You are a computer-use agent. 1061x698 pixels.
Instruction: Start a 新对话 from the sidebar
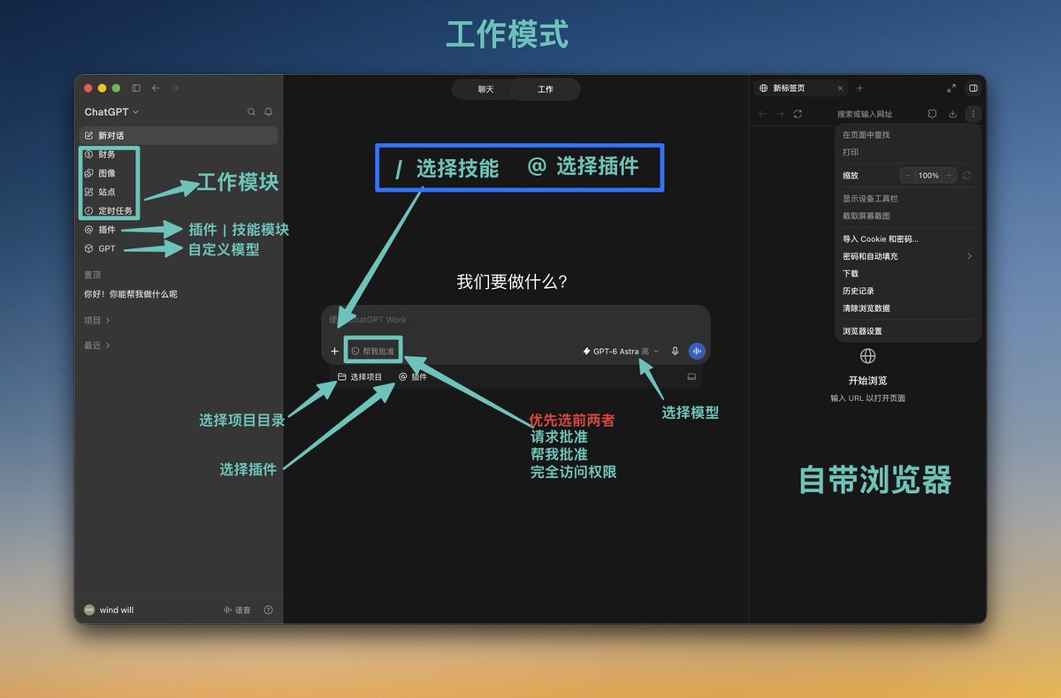click(179, 135)
